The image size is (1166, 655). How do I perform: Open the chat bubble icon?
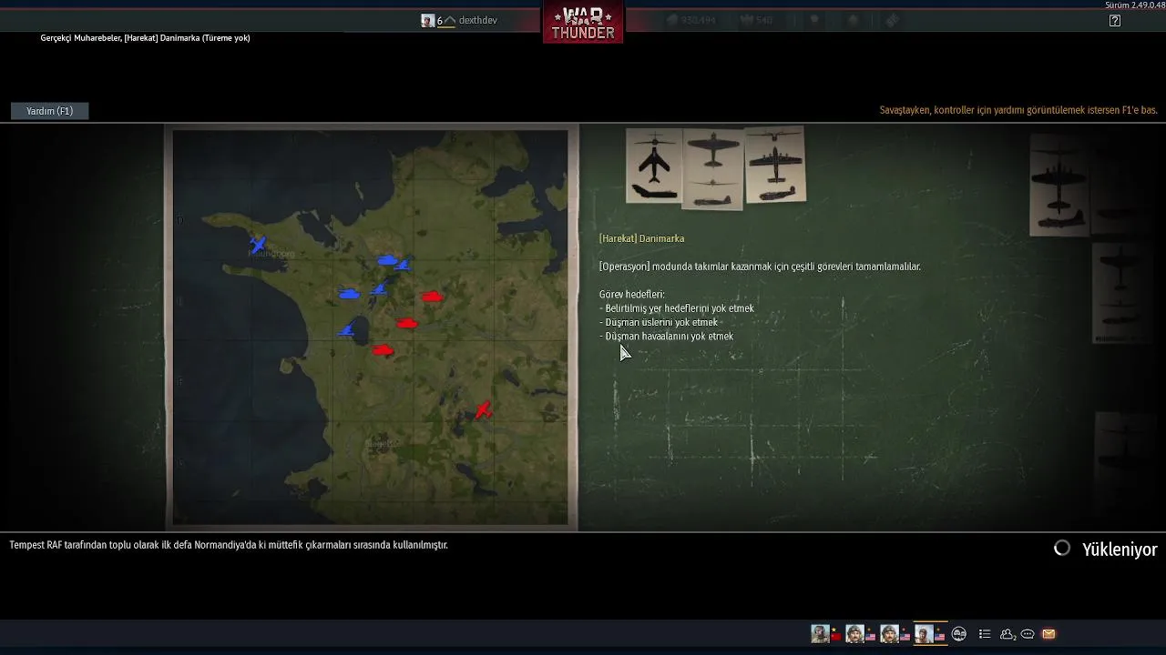[x=1028, y=634]
